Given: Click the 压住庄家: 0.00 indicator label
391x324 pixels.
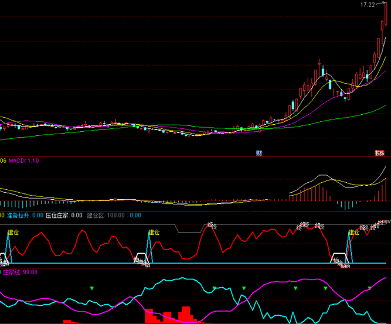Looking at the screenshot, I should [64, 216].
